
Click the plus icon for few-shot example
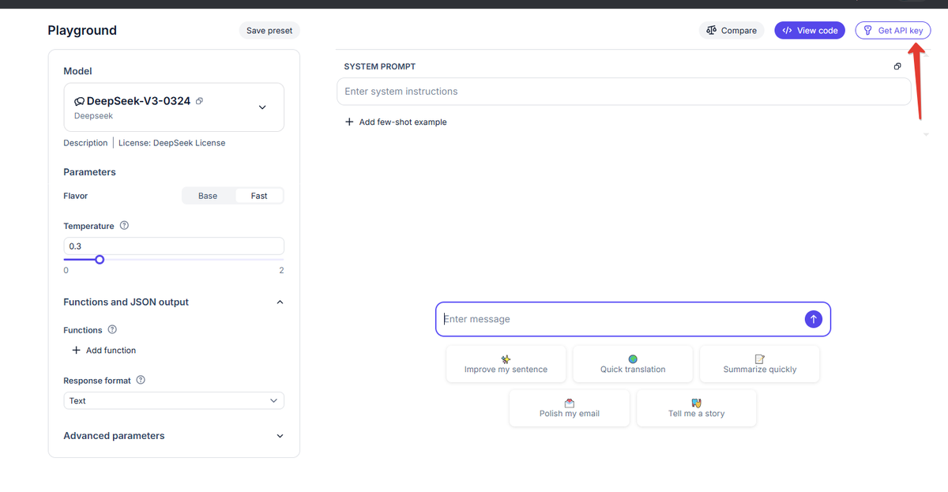(349, 122)
